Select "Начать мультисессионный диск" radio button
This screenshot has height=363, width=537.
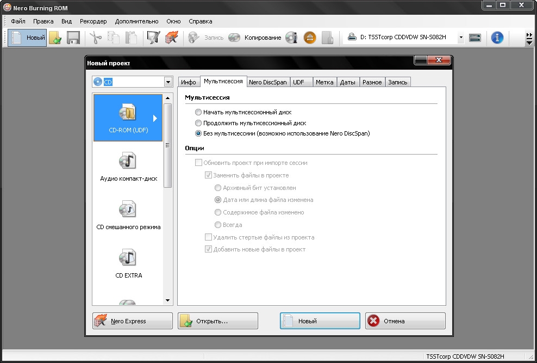pyautogui.click(x=198, y=112)
